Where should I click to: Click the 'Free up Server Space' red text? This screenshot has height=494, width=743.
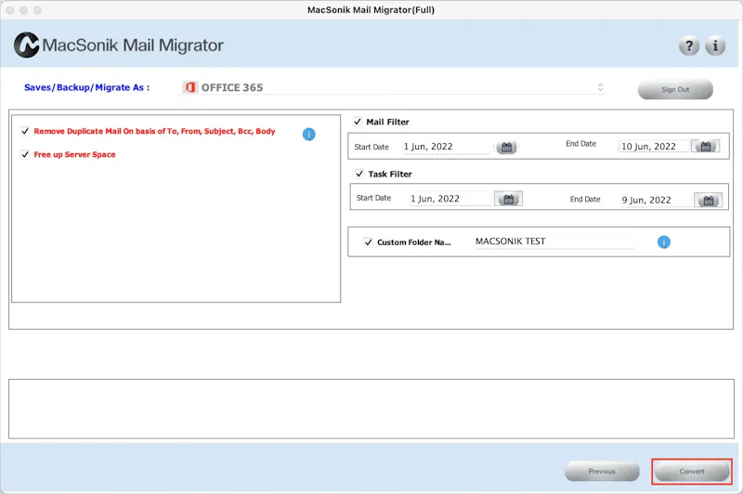(74, 154)
